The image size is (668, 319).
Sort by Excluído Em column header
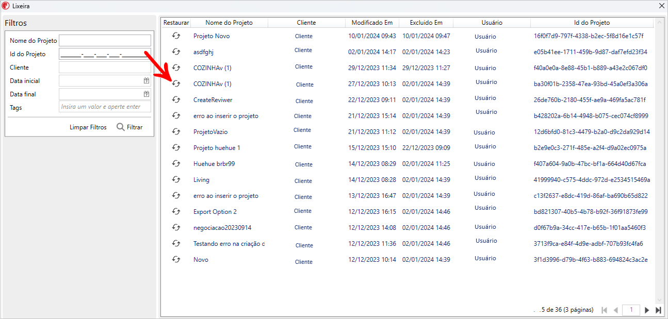[x=426, y=23]
